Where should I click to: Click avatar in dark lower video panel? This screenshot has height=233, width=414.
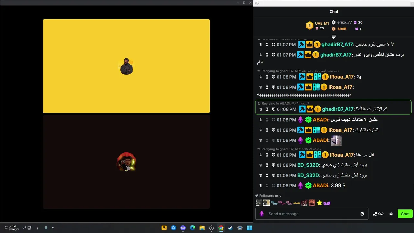click(126, 162)
